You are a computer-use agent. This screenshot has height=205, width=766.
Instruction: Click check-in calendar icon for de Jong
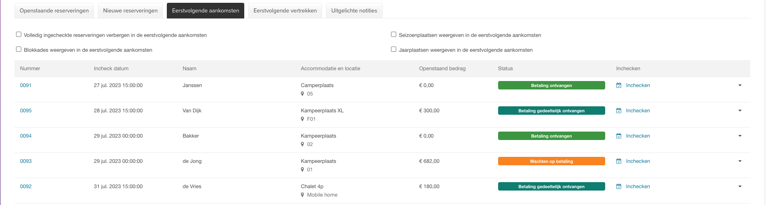619,161
